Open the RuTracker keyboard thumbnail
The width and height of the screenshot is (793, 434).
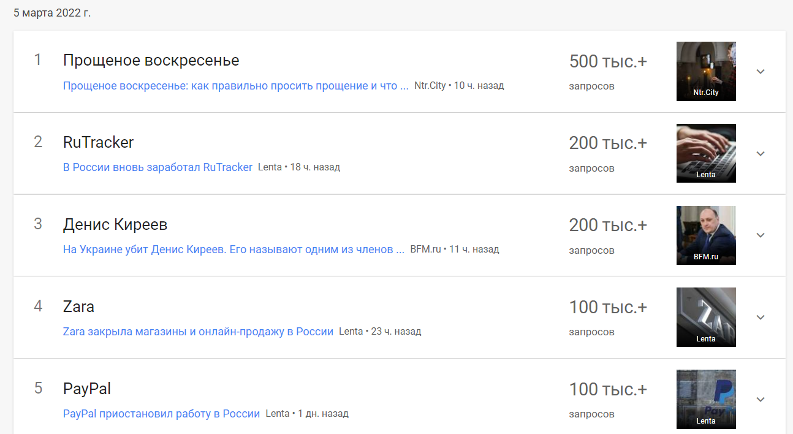pyautogui.click(x=706, y=153)
